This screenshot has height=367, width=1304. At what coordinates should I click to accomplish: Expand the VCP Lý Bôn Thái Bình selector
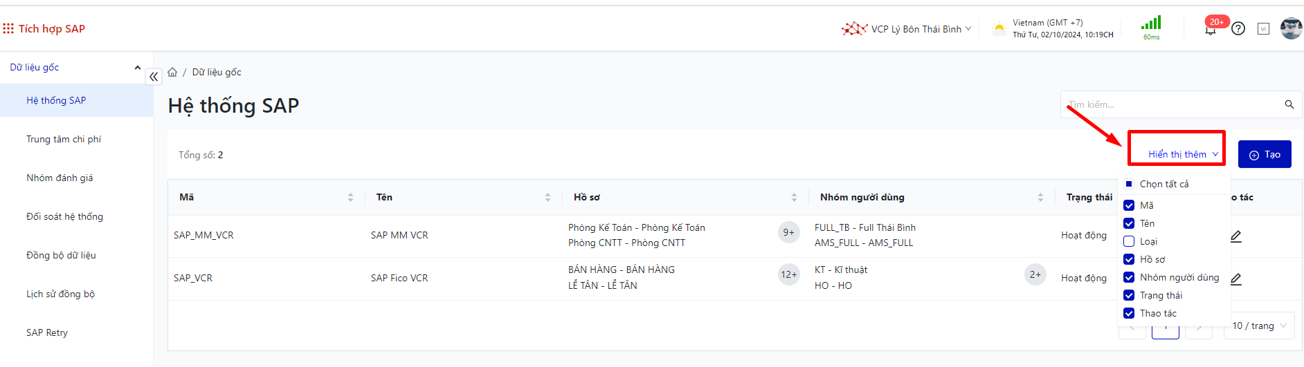(x=915, y=29)
